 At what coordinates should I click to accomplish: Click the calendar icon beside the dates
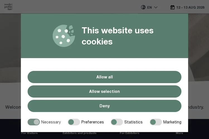pyautogui.click(x=172, y=7)
